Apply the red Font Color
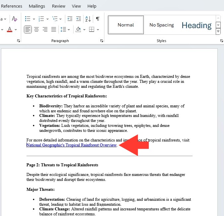The height and width of the screenshot is (216, 224). pos(10,29)
